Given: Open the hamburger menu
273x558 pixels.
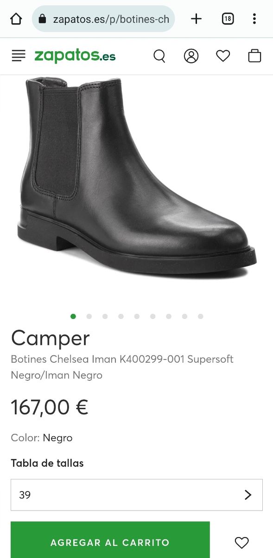Looking at the screenshot, I should [x=19, y=56].
